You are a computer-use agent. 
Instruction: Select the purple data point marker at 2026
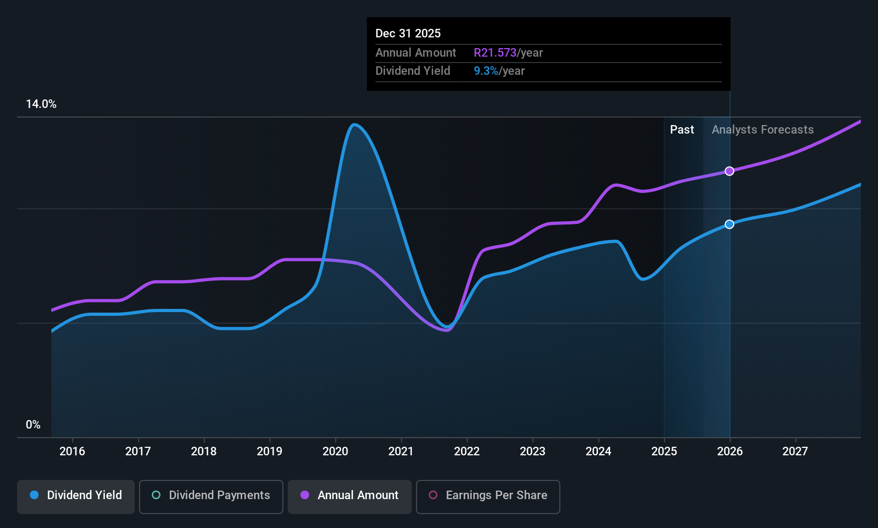[729, 171]
